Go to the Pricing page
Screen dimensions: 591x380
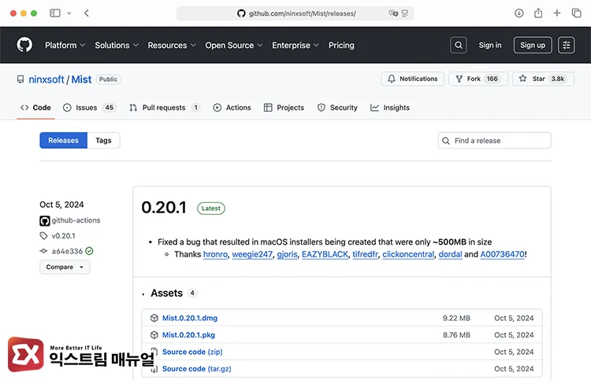pyautogui.click(x=341, y=45)
